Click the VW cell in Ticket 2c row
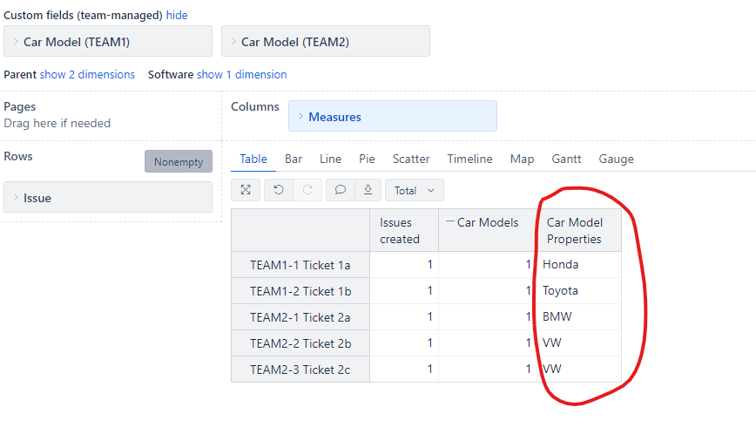Viewport: 756px width, 441px height. tap(579, 369)
